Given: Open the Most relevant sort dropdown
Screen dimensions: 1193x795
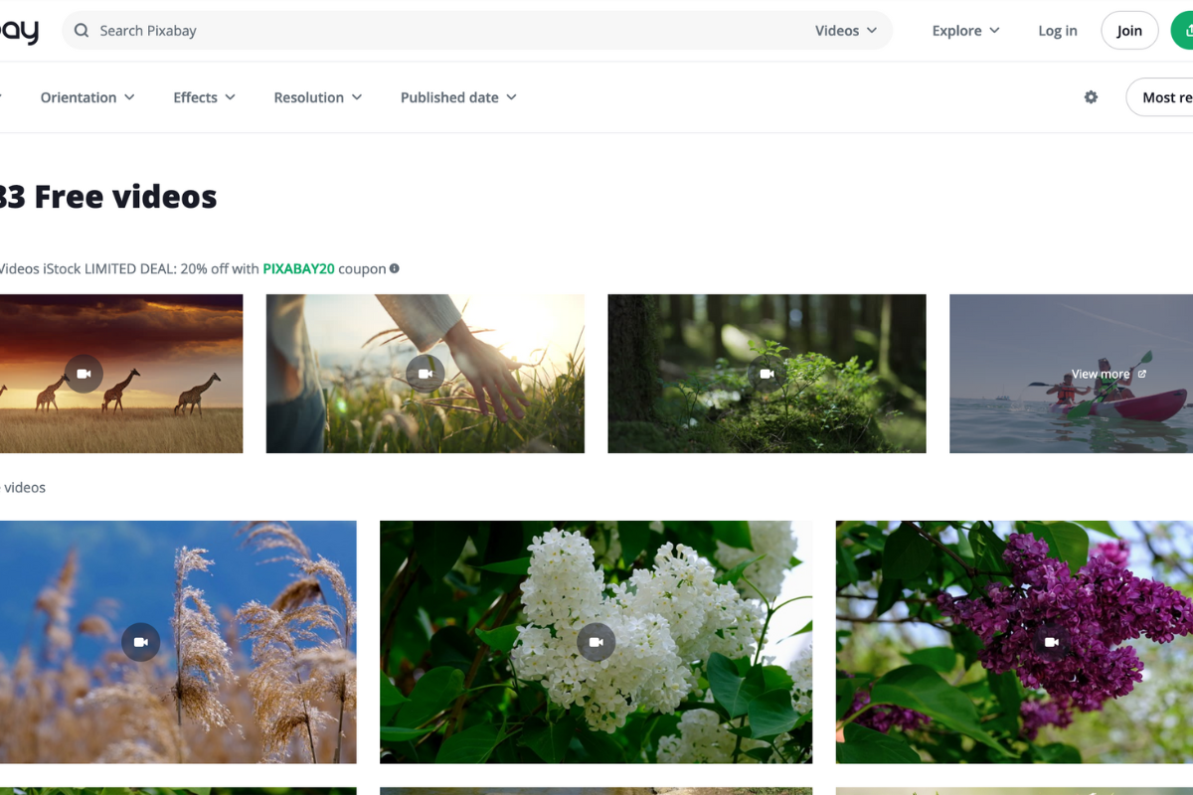Looking at the screenshot, I should (x=1160, y=97).
